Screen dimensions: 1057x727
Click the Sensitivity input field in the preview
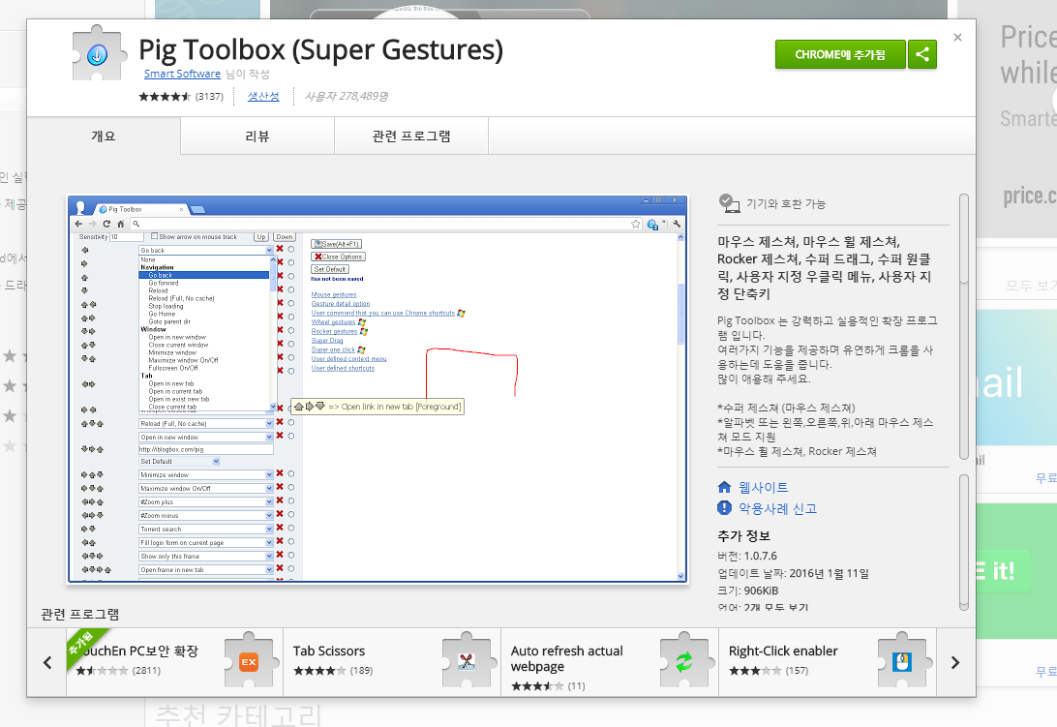[x=126, y=237]
